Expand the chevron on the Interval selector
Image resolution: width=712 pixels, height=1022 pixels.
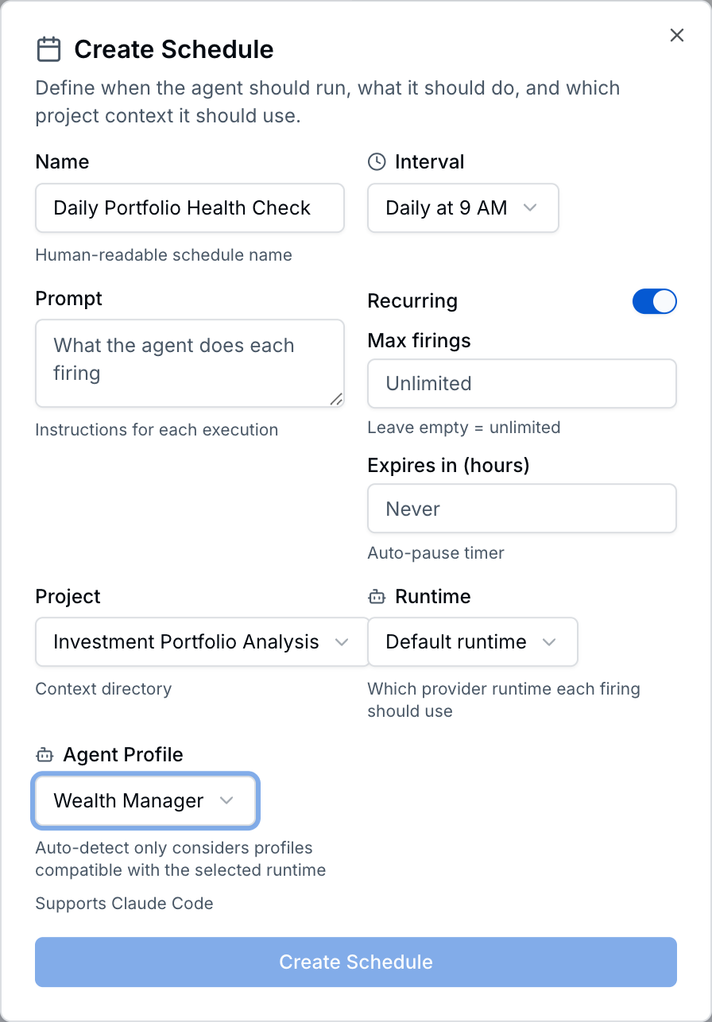[x=530, y=207]
